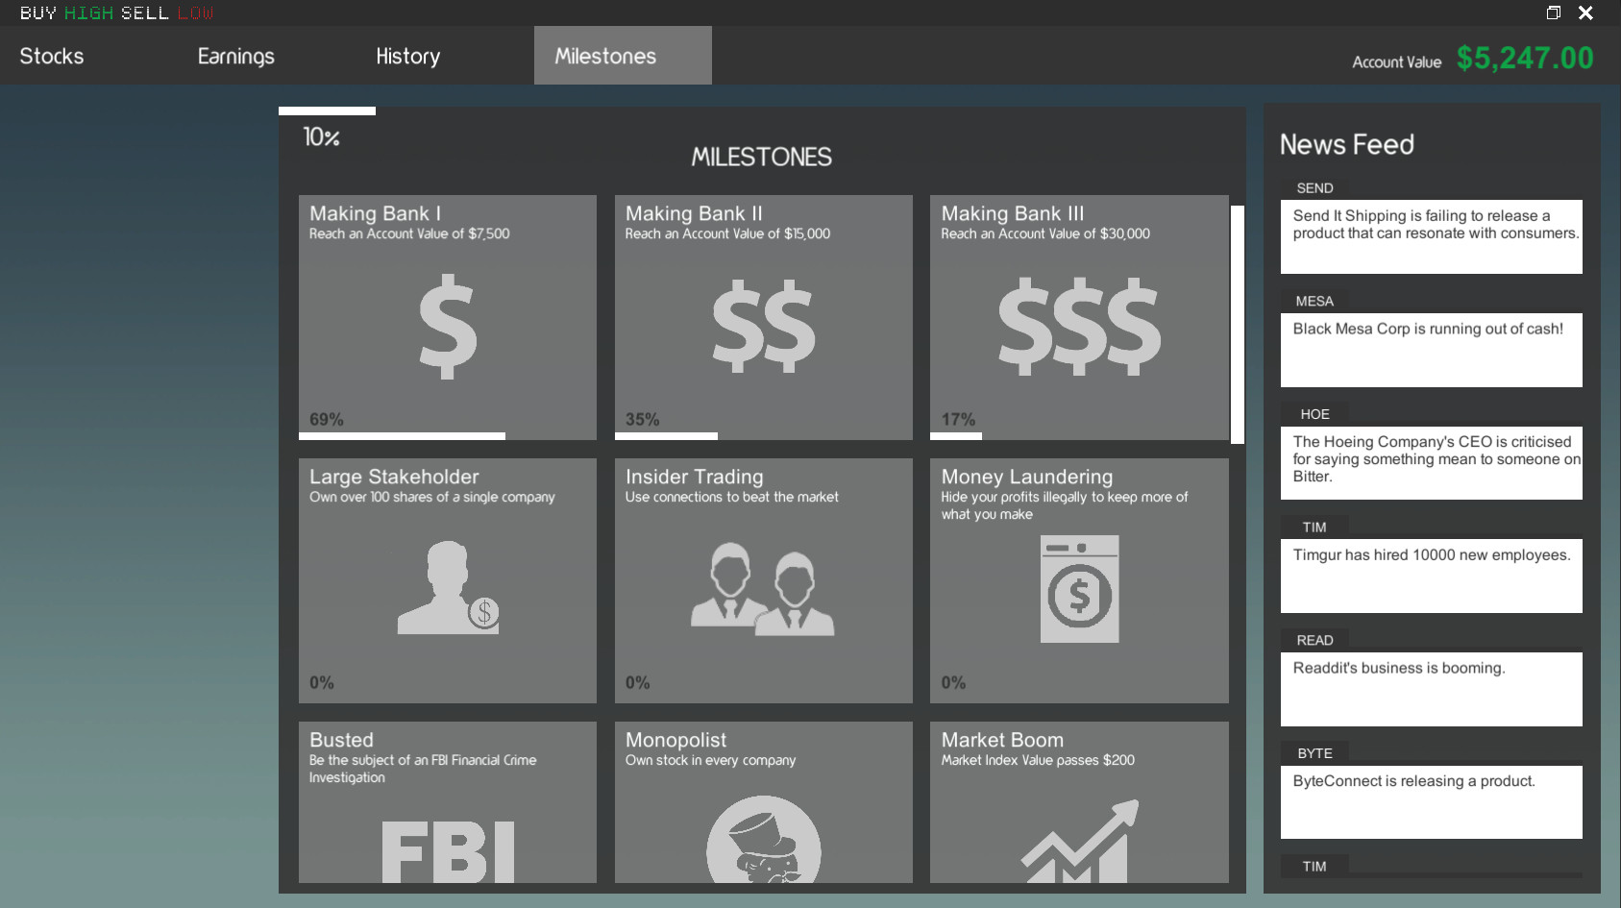
Task: Select the Milestones tab
Action: click(x=605, y=57)
